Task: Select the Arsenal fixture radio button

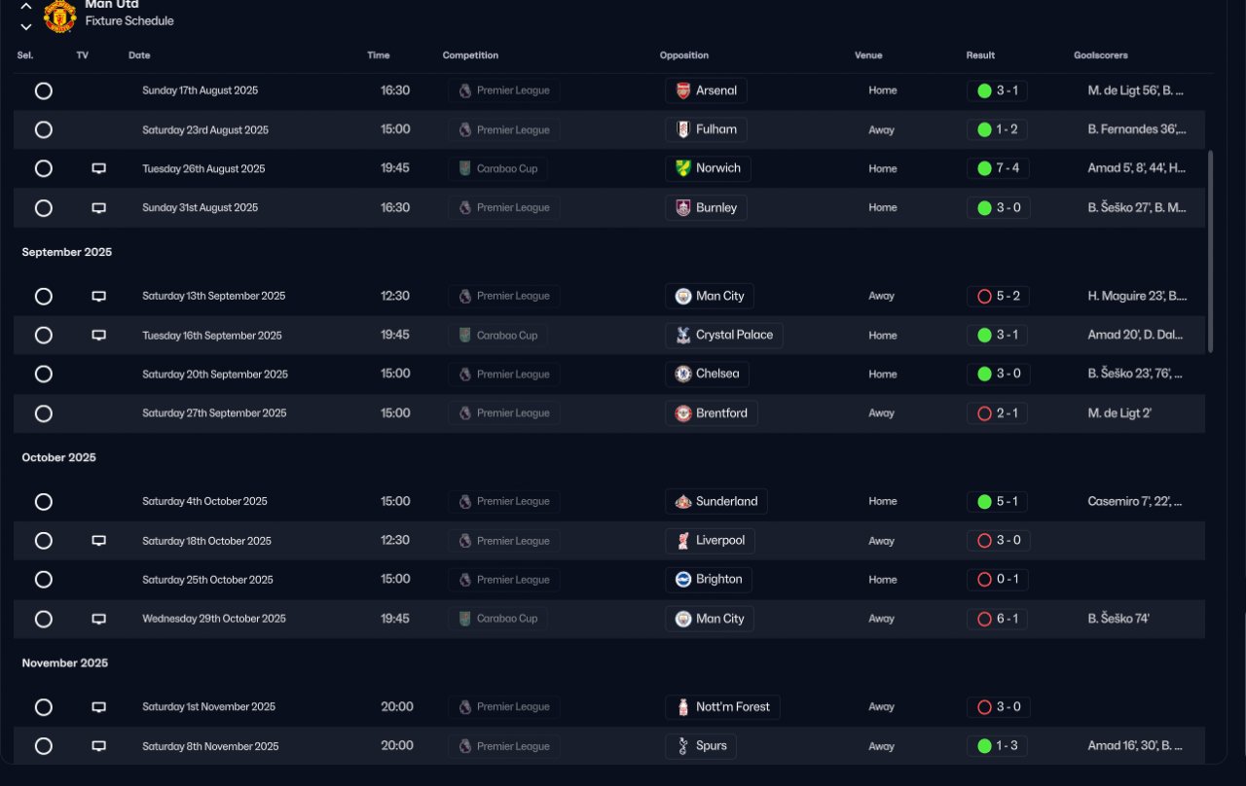Action: click(x=44, y=90)
